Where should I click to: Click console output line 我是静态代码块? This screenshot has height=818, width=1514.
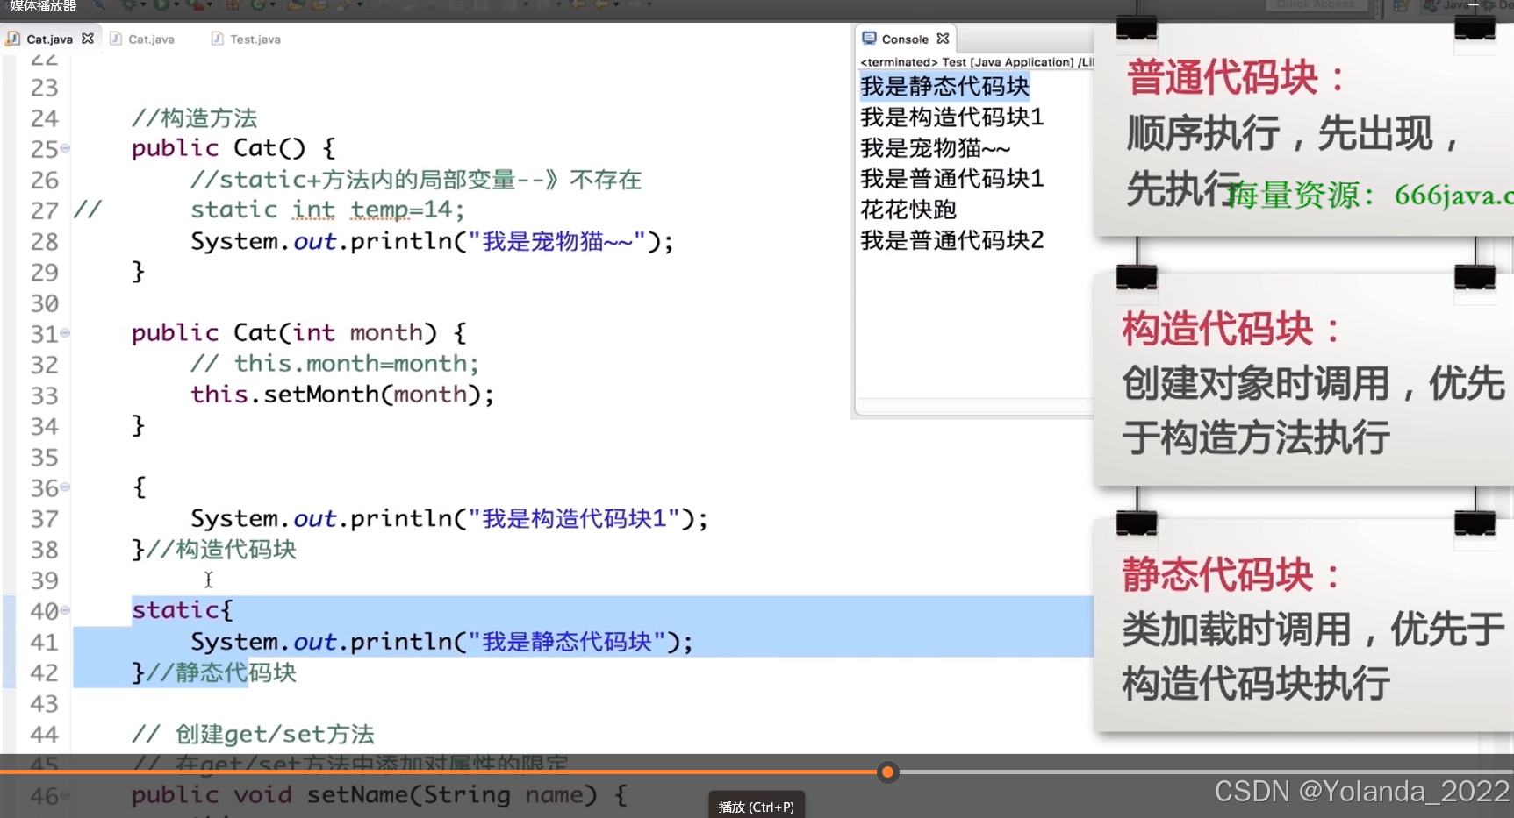[944, 86]
